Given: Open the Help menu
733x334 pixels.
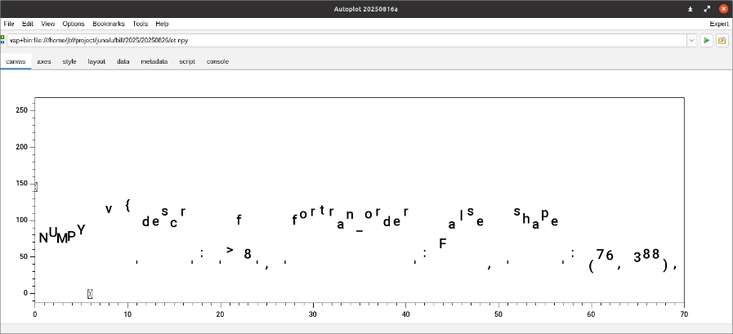Looking at the screenshot, I should [162, 24].
